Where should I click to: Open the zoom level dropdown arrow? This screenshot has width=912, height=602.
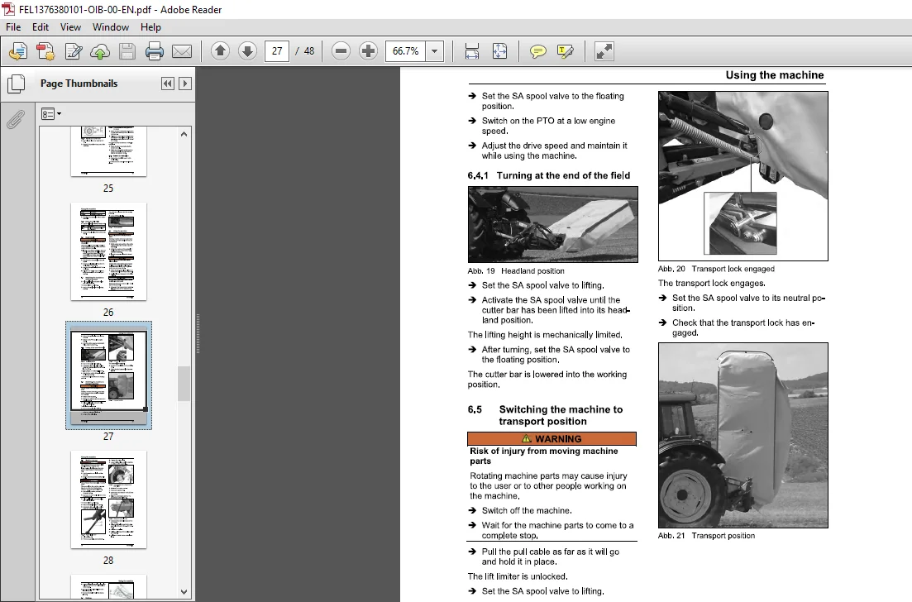tap(434, 51)
